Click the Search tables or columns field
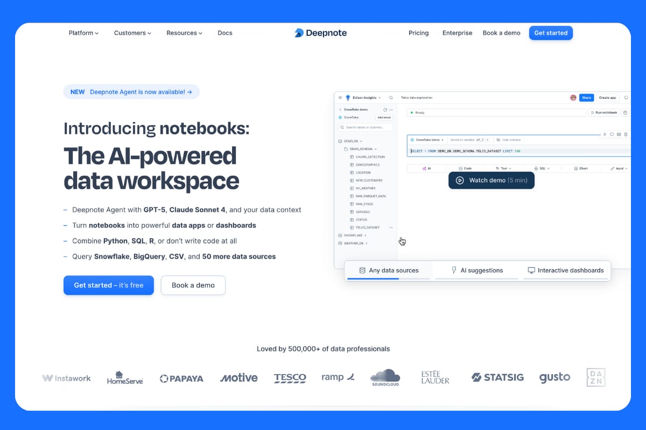 click(x=365, y=127)
